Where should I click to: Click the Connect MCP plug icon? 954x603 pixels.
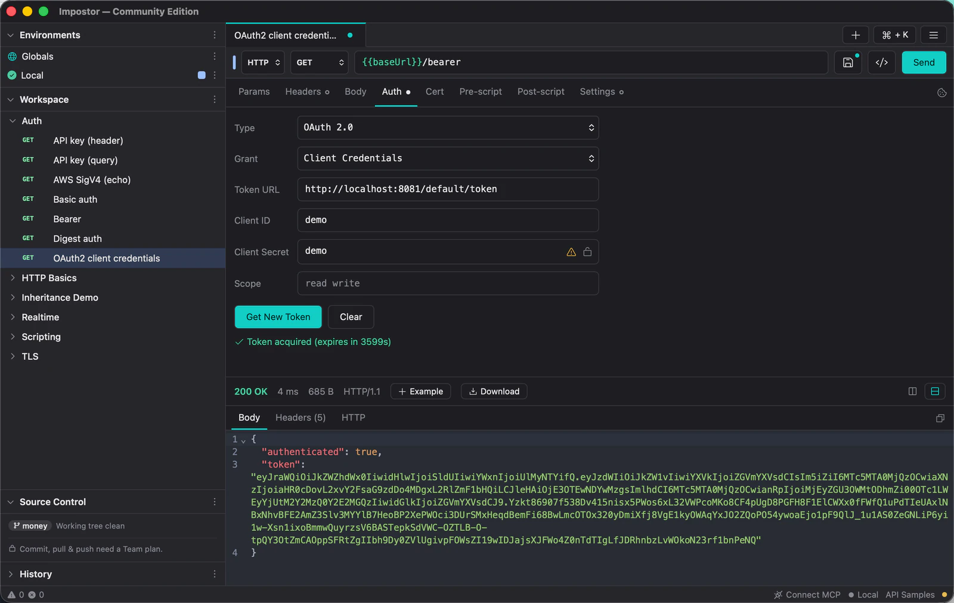tap(778, 595)
